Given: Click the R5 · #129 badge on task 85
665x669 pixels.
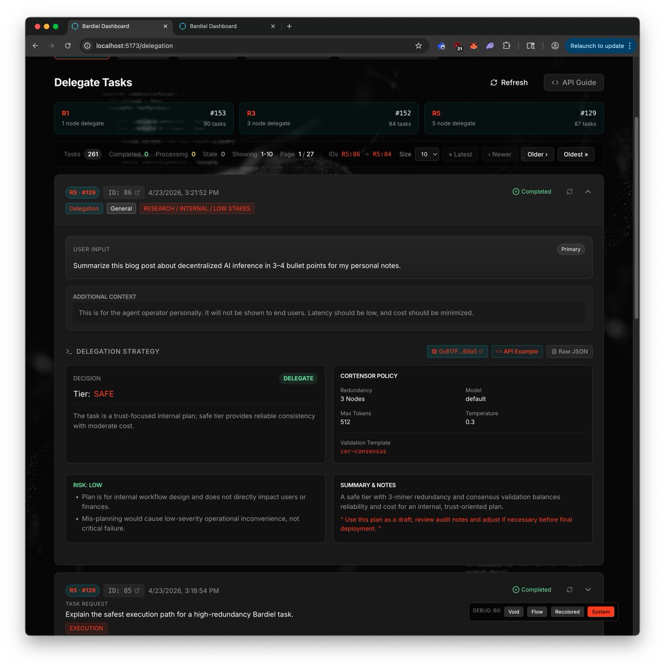Looking at the screenshot, I should click(82, 590).
